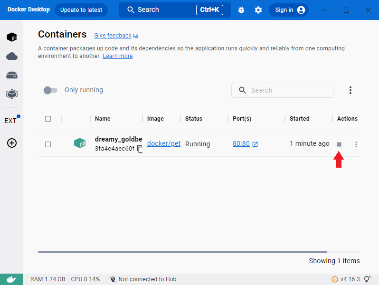Click the Showing 1 items text
The width and height of the screenshot is (379, 285).
pyautogui.click(x=334, y=261)
